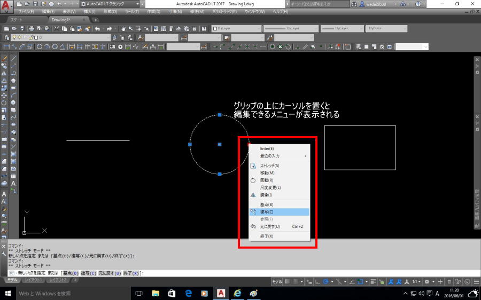
Task: Click the Cut scissors icon
Action: [57, 29]
